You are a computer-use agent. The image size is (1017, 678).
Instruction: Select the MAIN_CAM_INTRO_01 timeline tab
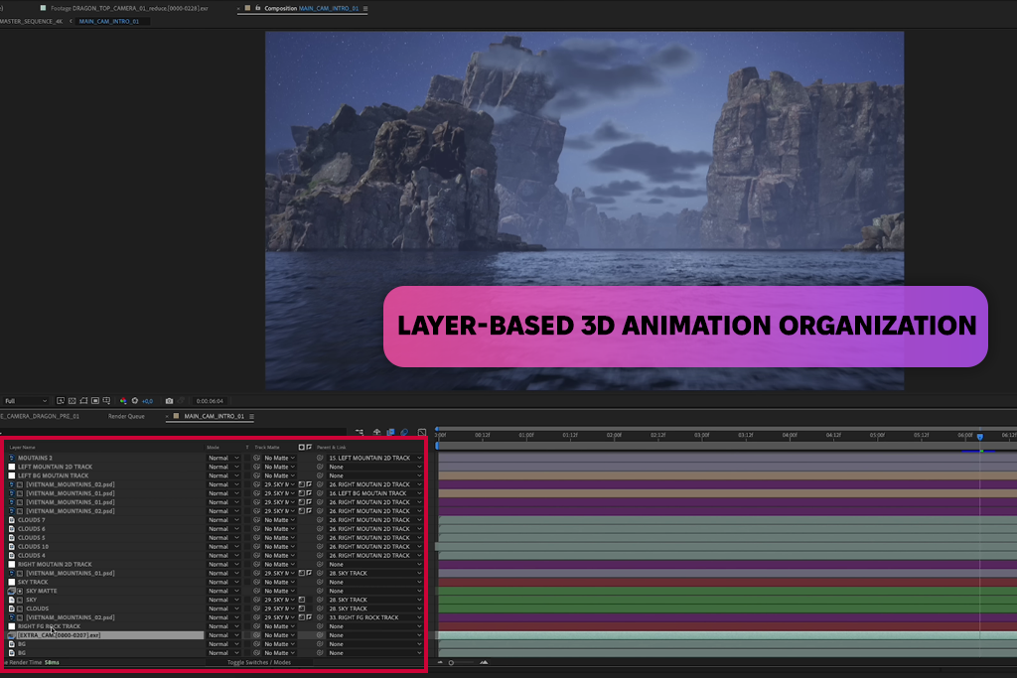(215, 416)
